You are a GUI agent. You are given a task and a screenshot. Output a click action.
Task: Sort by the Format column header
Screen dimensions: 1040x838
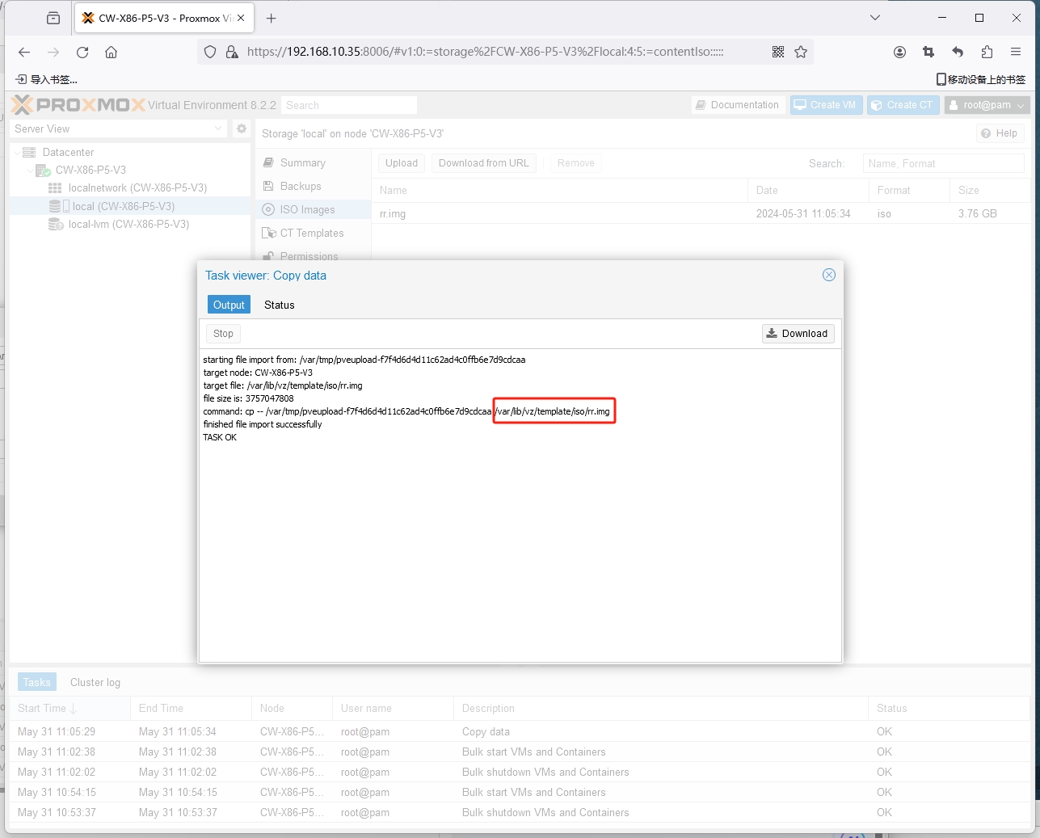pyautogui.click(x=909, y=191)
